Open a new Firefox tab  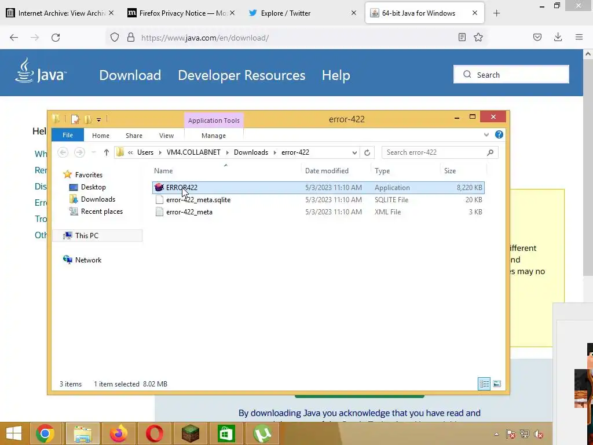coord(496,13)
